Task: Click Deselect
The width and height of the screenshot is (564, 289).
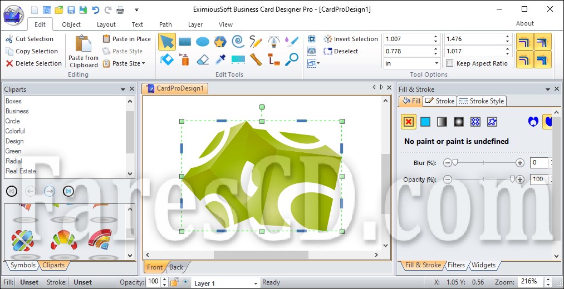Action: click(x=341, y=51)
